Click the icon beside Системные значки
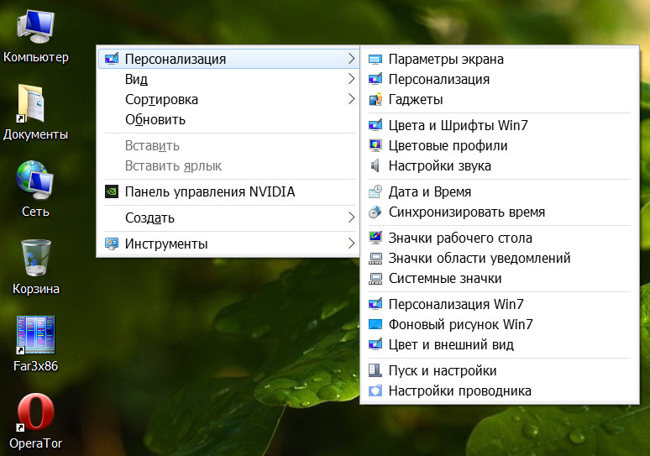650x456 pixels. (375, 278)
